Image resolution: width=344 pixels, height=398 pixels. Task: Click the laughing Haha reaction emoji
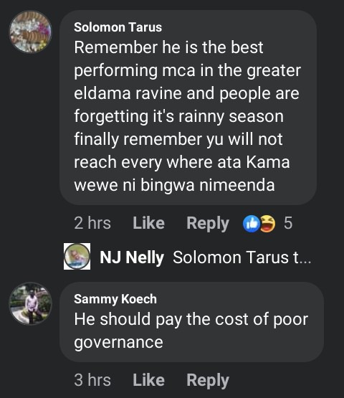[x=267, y=224]
